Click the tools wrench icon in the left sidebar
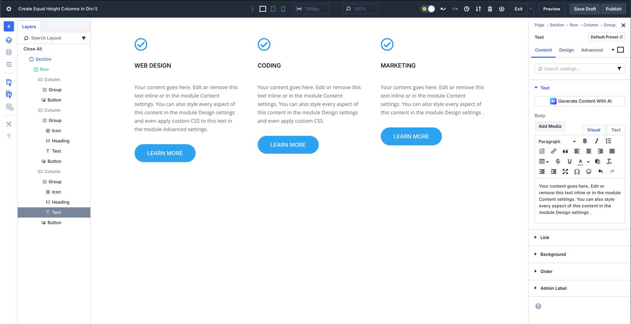The width and height of the screenshot is (631, 324). tap(9, 124)
